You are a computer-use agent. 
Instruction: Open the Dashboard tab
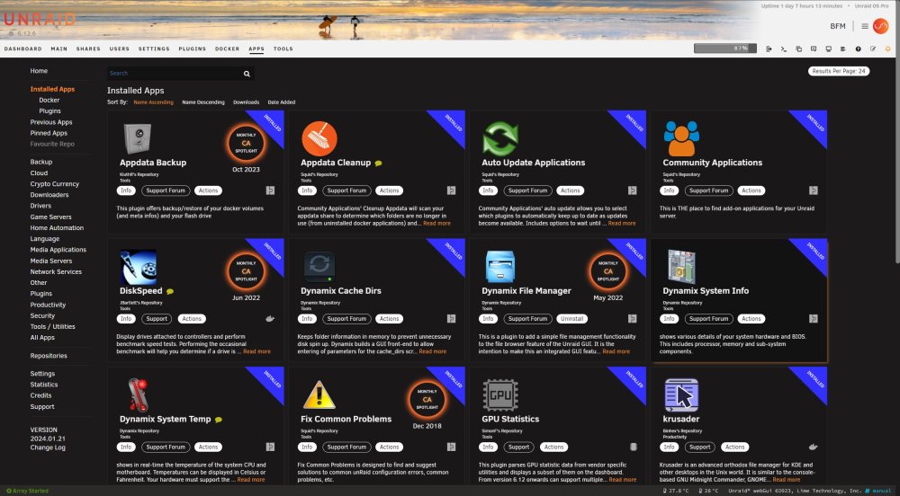[x=23, y=49]
